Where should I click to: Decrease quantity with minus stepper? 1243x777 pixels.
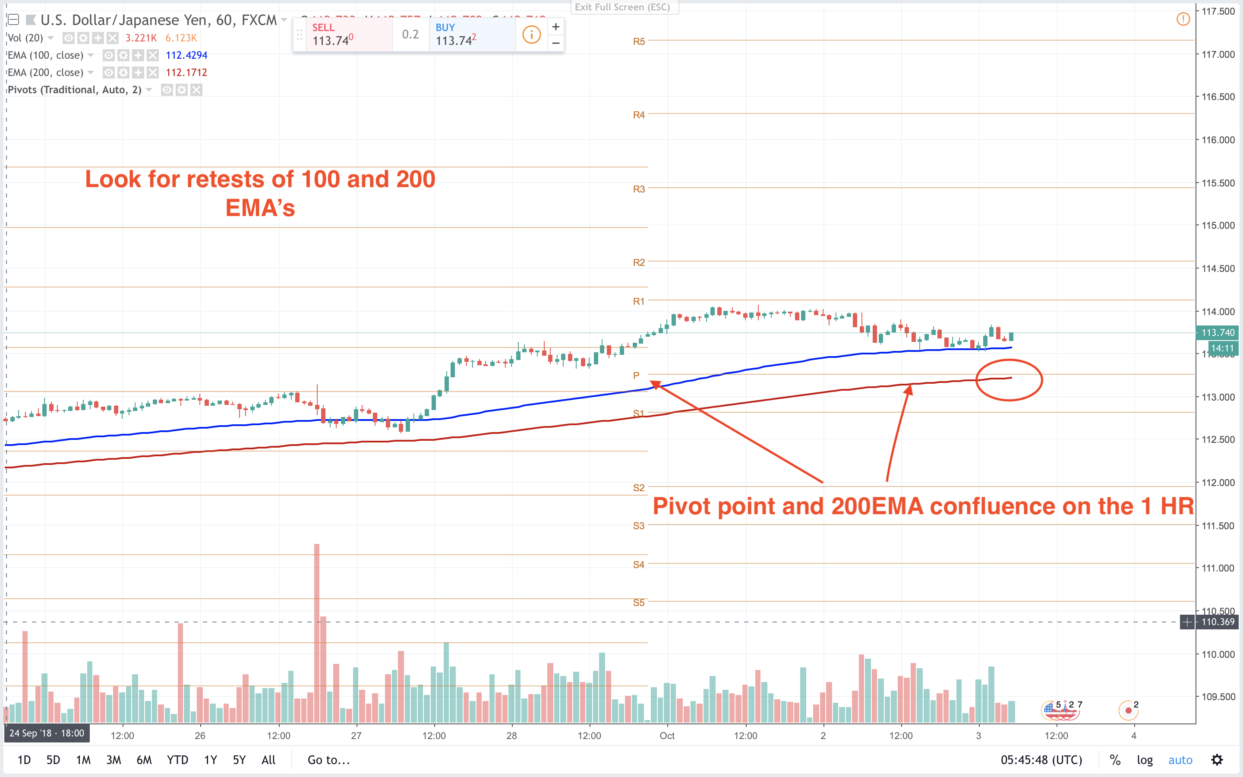tap(556, 43)
